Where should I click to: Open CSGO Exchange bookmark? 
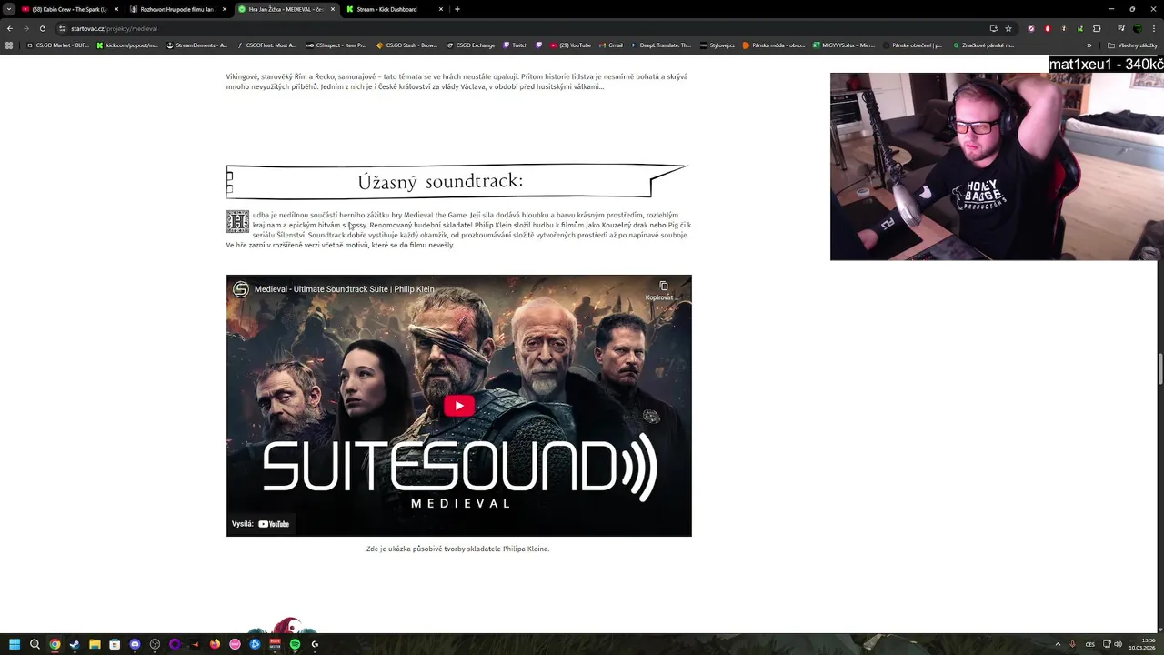tap(471, 45)
